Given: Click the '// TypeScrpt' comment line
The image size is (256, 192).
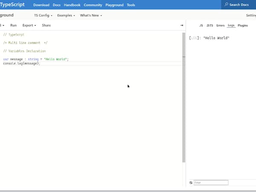Looking at the screenshot, I should click(14, 35).
